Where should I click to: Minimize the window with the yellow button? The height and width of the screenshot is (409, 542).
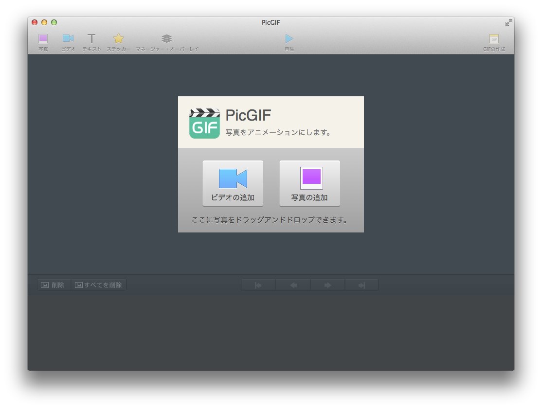pos(44,22)
